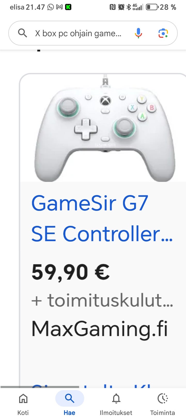Image resolution: width=186 pixels, height=417 pixels.
Task: Start voice search with microphone icon
Action: (x=138, y=33)
